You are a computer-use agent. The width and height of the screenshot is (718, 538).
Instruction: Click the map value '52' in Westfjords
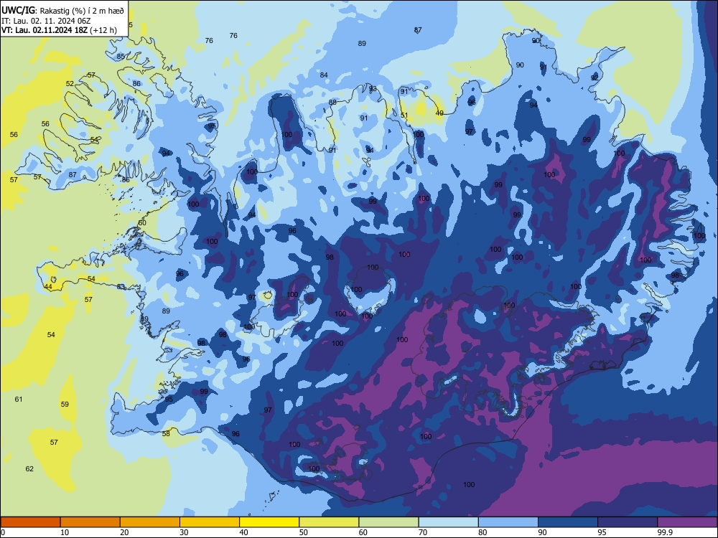pyautogui.click(x=70, y=84)
